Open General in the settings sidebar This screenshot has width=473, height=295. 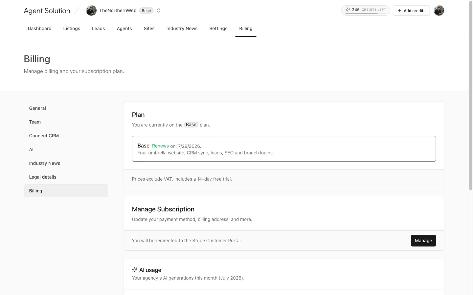(66, 108)
